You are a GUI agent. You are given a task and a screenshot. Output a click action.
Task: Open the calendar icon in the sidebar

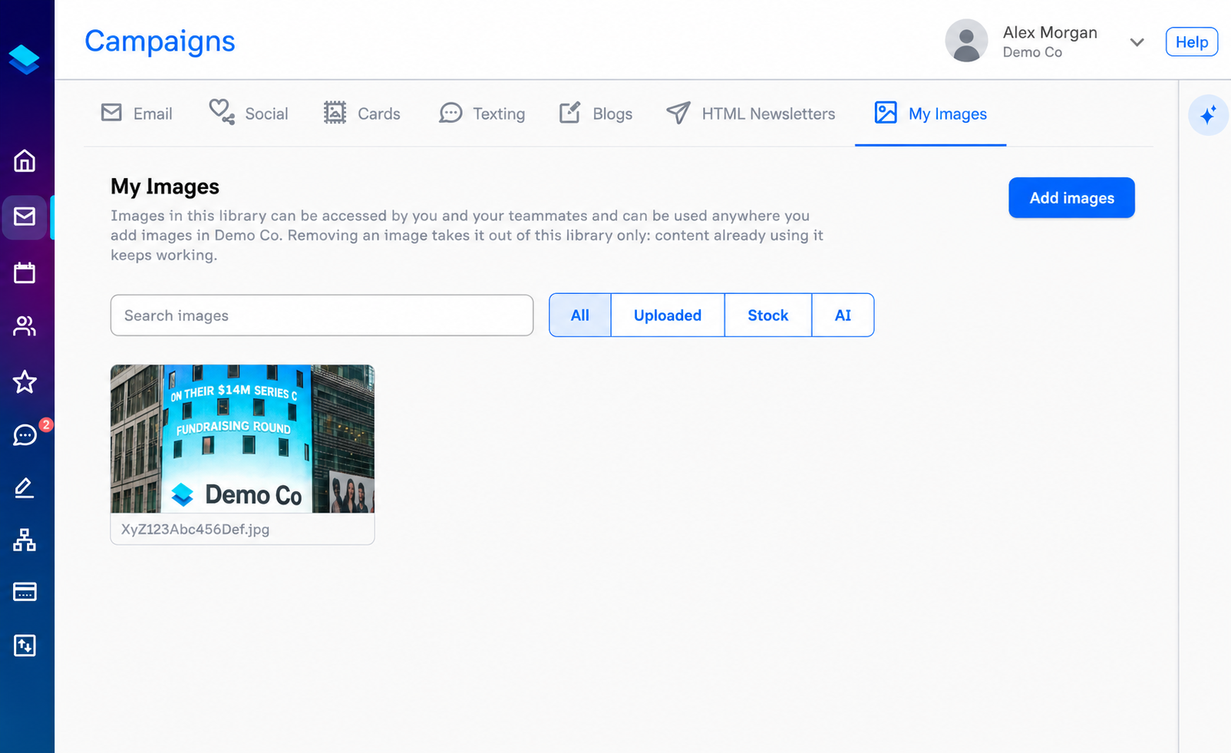click(25, 272)
